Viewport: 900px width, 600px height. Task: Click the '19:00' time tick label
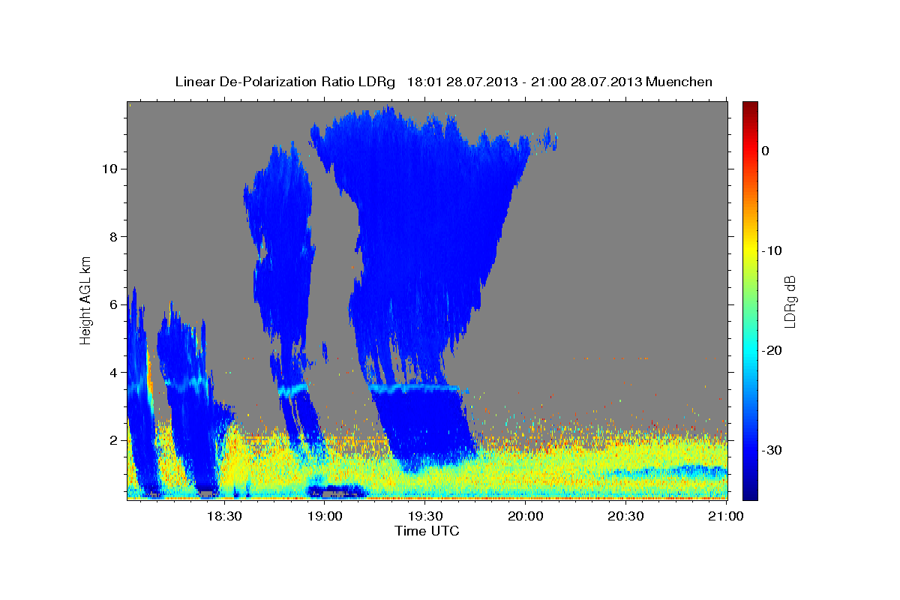click(325, 516)
